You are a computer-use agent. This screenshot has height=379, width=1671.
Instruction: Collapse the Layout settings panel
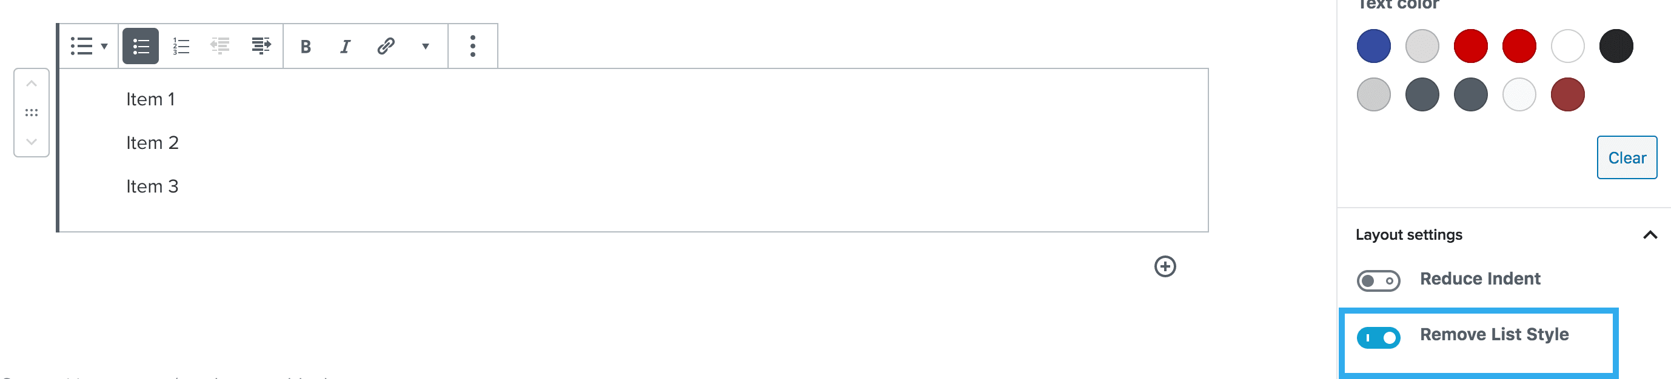pos(1650,234)
